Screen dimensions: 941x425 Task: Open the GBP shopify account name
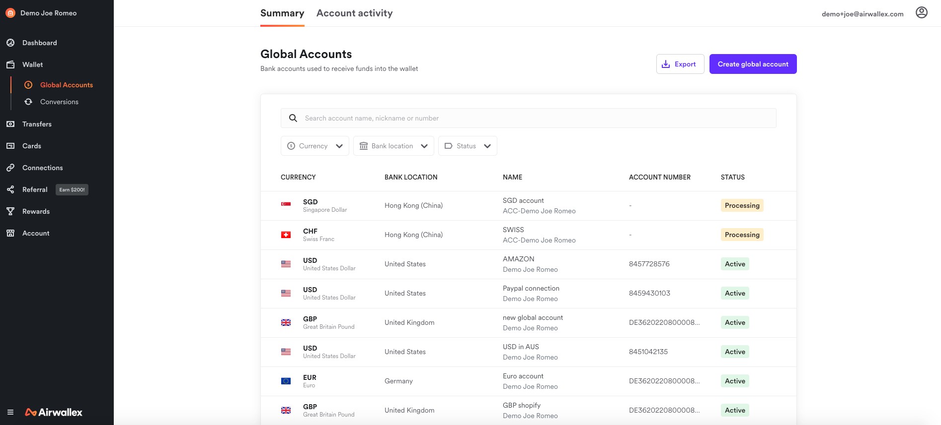click(x=522, y=405)
